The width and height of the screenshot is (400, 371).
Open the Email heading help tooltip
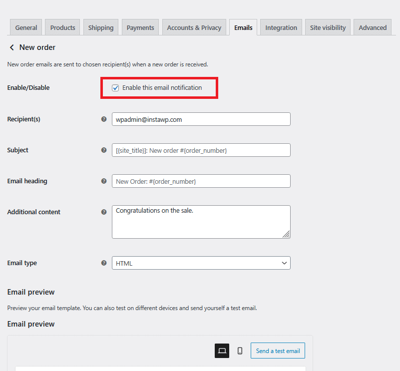pos(103,181)
